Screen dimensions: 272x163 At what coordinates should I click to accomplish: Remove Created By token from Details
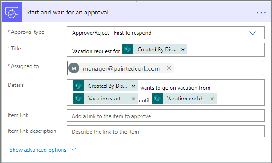(x=133, y=86)
